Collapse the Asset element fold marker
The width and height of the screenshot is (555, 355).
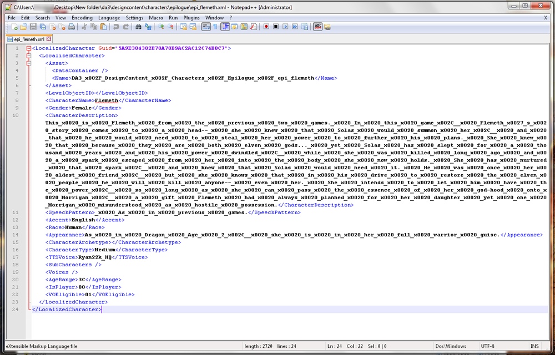tap(28, 63)
